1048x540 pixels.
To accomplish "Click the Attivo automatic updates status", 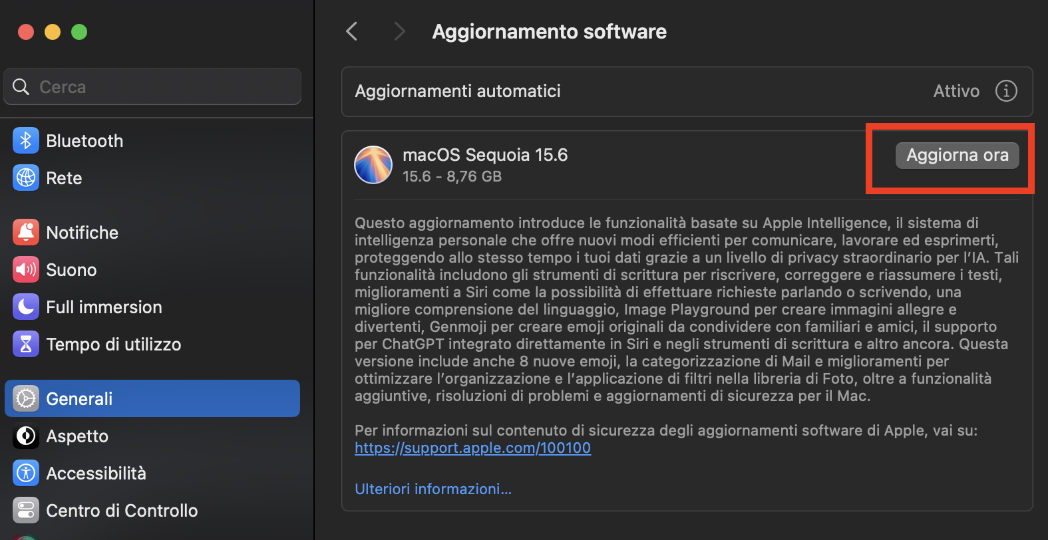I will [956, 91].
